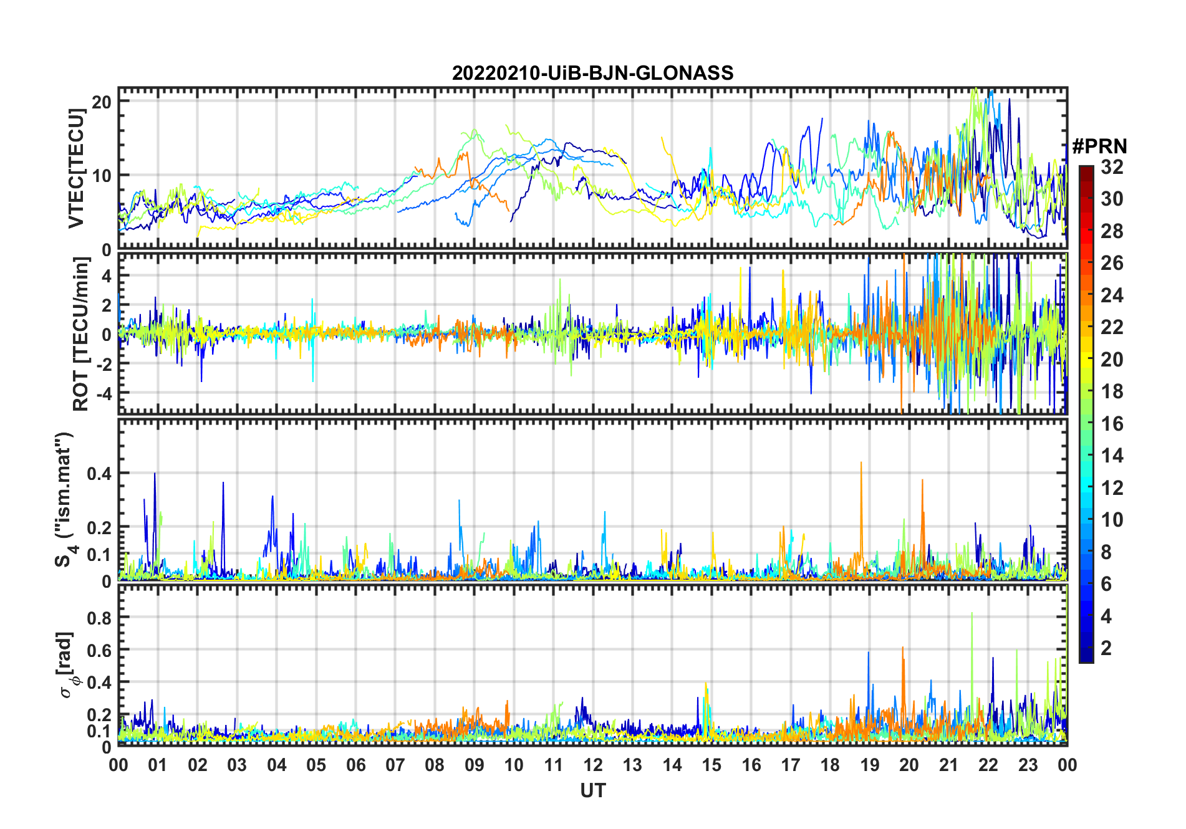Click colorbar tick label 24
The image size is (1186, 829).
[x=1112, y=295]
